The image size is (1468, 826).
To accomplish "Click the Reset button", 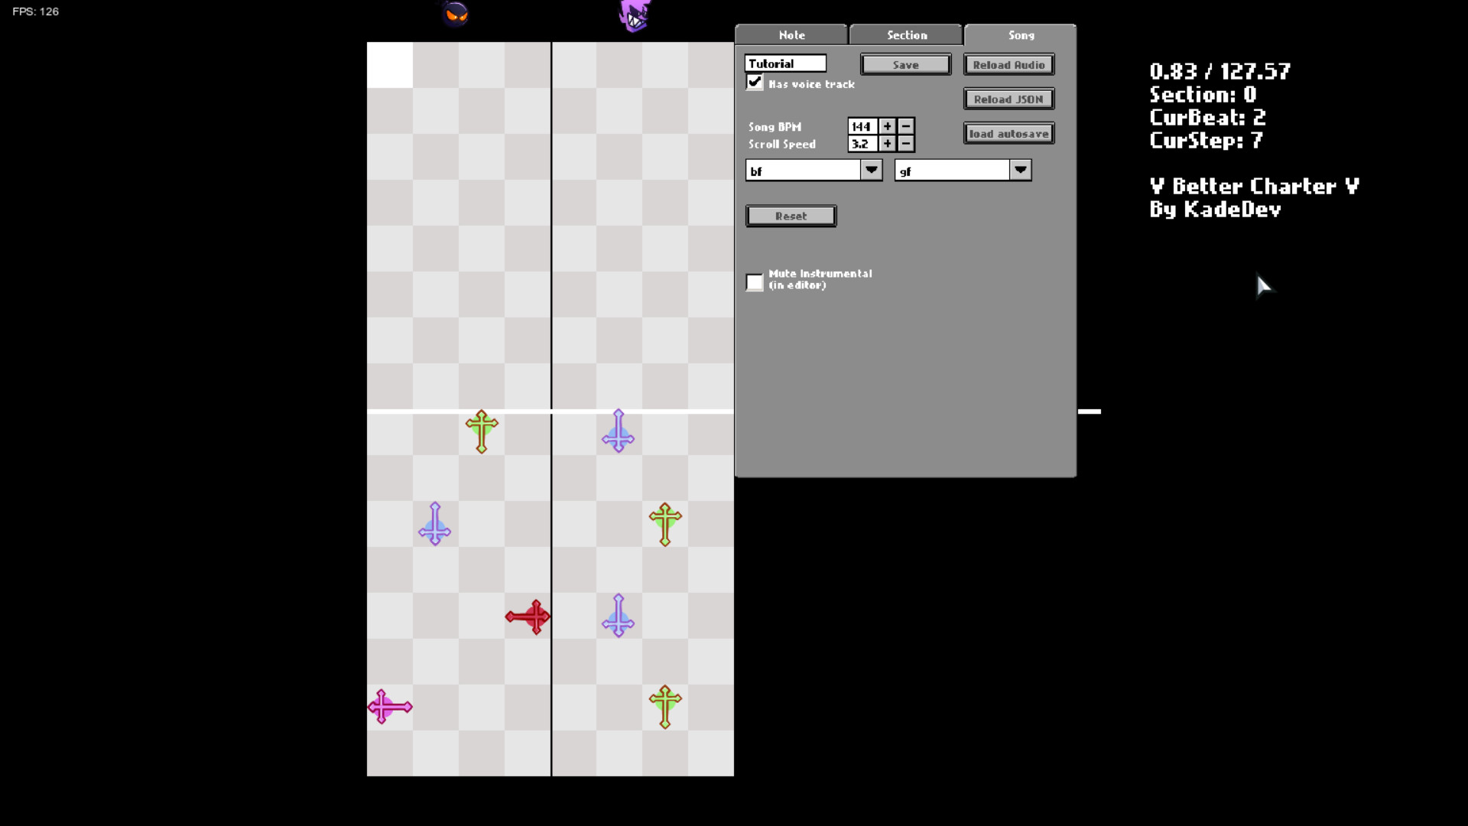I will pyautogui.click(x=791, y=216).
